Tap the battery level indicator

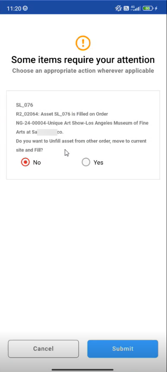148,9
